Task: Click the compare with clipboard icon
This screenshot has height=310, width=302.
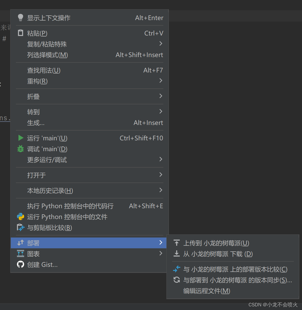Action: 21,227
